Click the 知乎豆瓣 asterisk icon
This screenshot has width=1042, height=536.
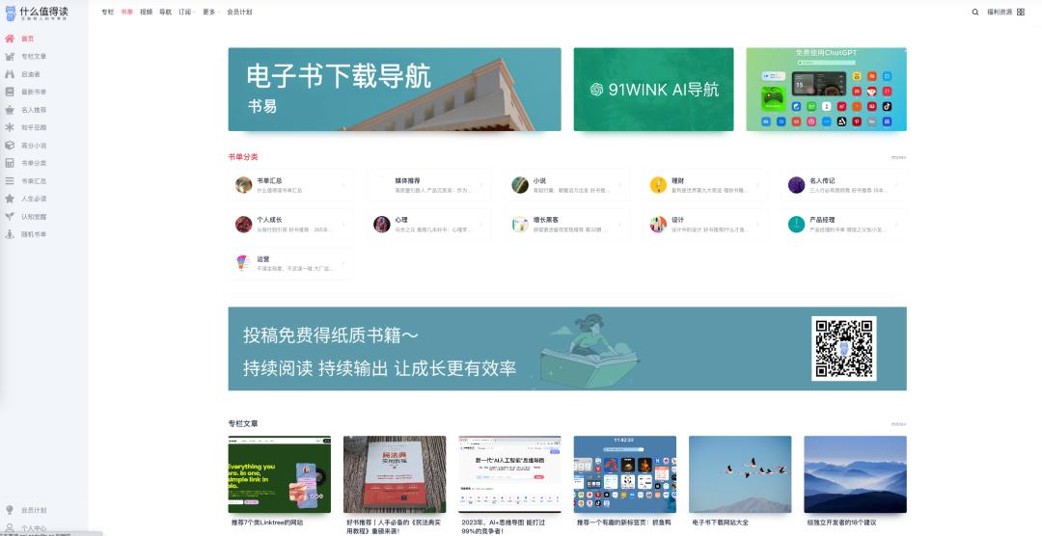[10, 127]
